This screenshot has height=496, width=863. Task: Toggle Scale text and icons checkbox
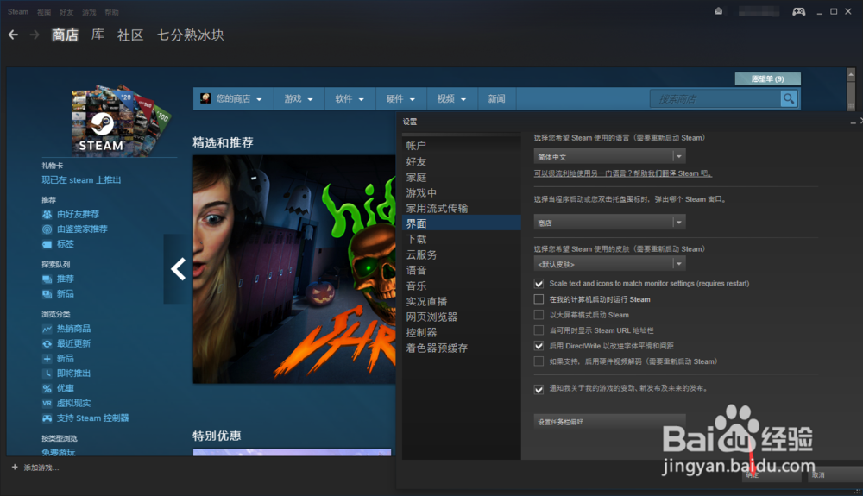coord(539,284)
